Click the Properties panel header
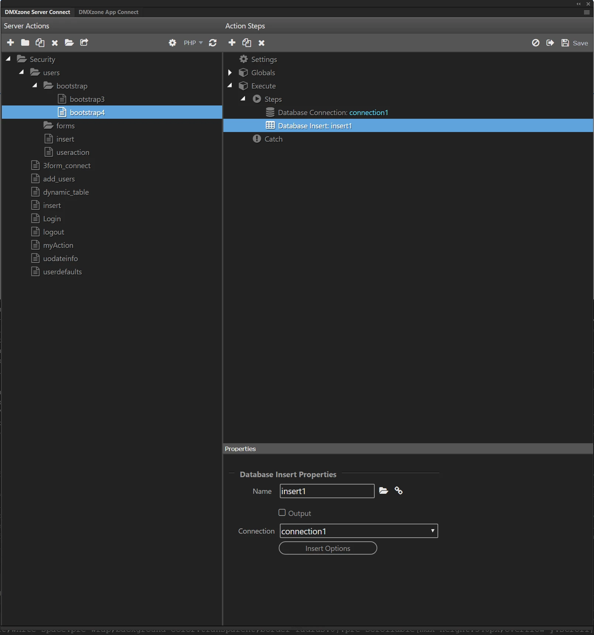 tap(408, 448)
